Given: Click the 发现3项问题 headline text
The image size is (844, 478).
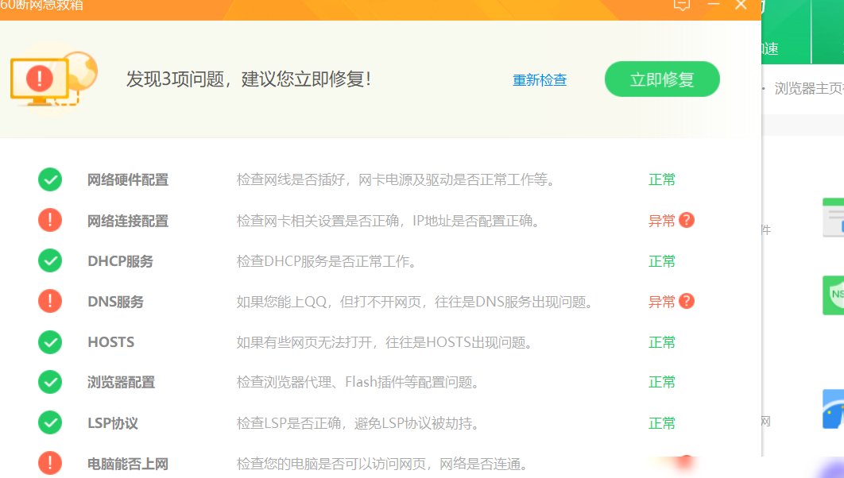Looking at the screenshot, I should (249, 79).
